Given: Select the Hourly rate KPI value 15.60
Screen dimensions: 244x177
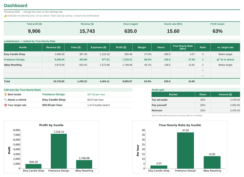Looking at the screenshot, I should click(173, 31).
